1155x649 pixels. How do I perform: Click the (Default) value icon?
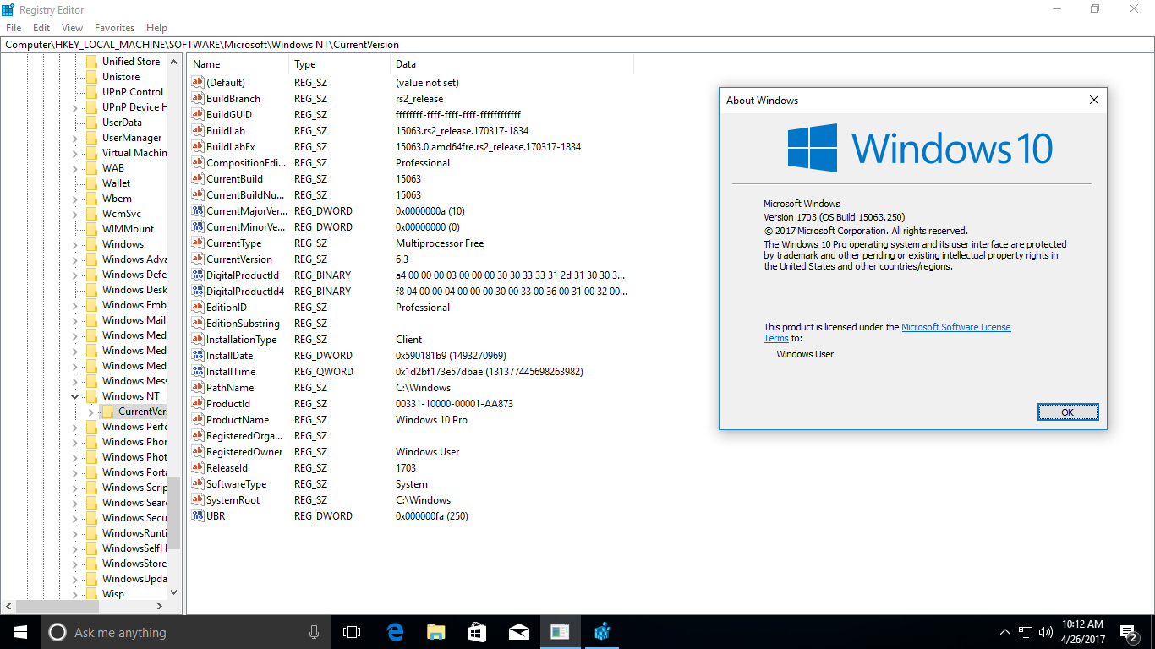click(x=198, y=83)
